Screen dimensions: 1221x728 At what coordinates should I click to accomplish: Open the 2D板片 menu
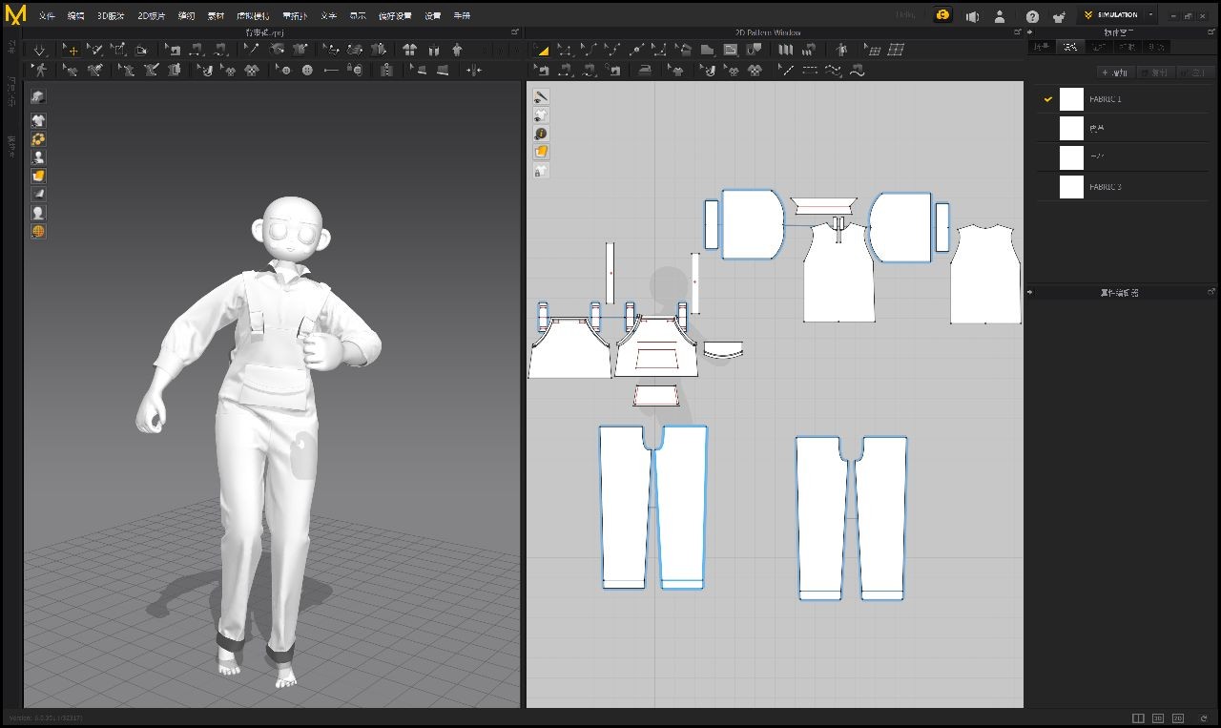pos(152,16)
